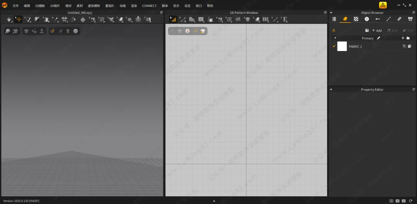Collapse the Primary fabric group
This screenshot has height=204, width=417.
click(335, 38)
